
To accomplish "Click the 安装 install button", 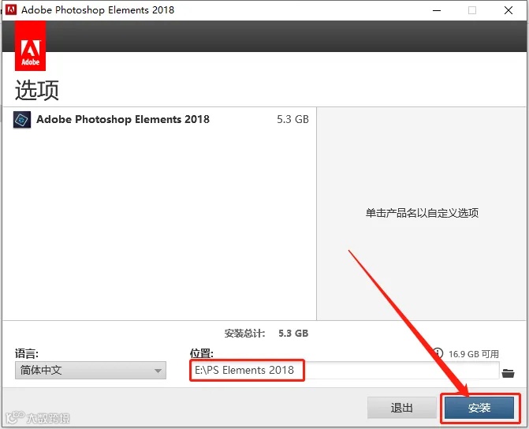I will 479,408.
